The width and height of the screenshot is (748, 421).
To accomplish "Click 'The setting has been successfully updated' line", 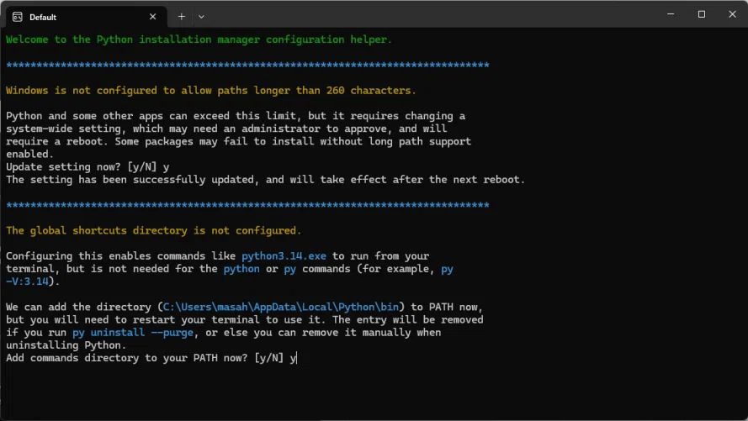I will 265,180.
